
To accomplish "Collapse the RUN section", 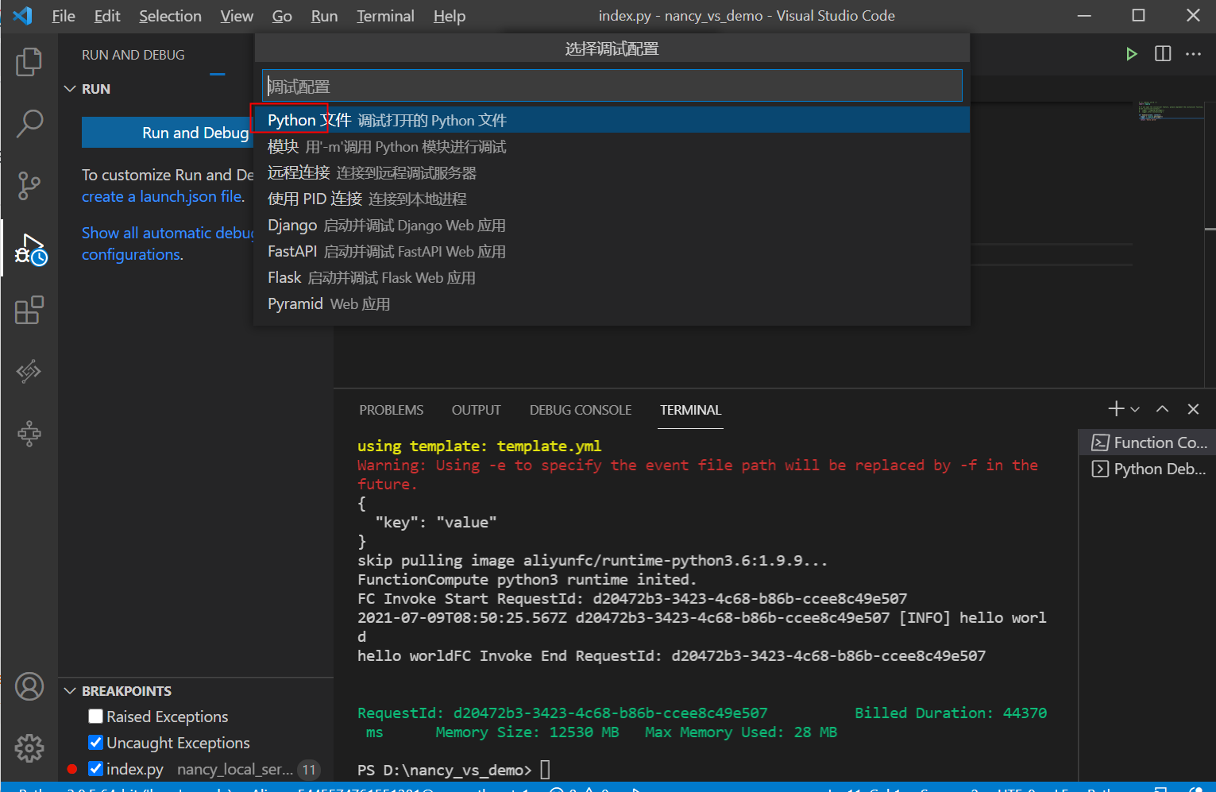I will point(70,89).
